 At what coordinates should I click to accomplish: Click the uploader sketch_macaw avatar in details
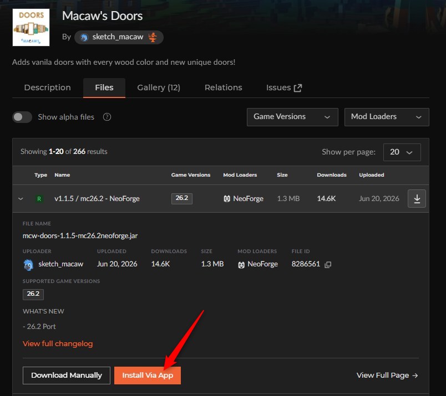[x=28, y=265]
